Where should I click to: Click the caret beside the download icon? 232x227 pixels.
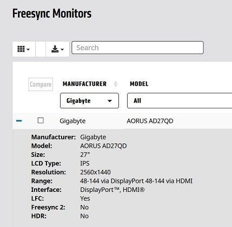pos(62,49)
